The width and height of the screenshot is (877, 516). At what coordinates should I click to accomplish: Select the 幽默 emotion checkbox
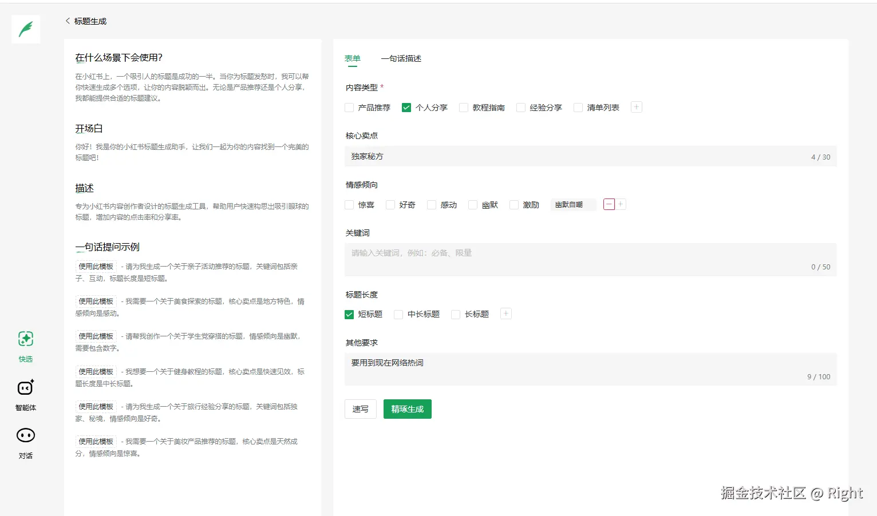click(473, 205)
